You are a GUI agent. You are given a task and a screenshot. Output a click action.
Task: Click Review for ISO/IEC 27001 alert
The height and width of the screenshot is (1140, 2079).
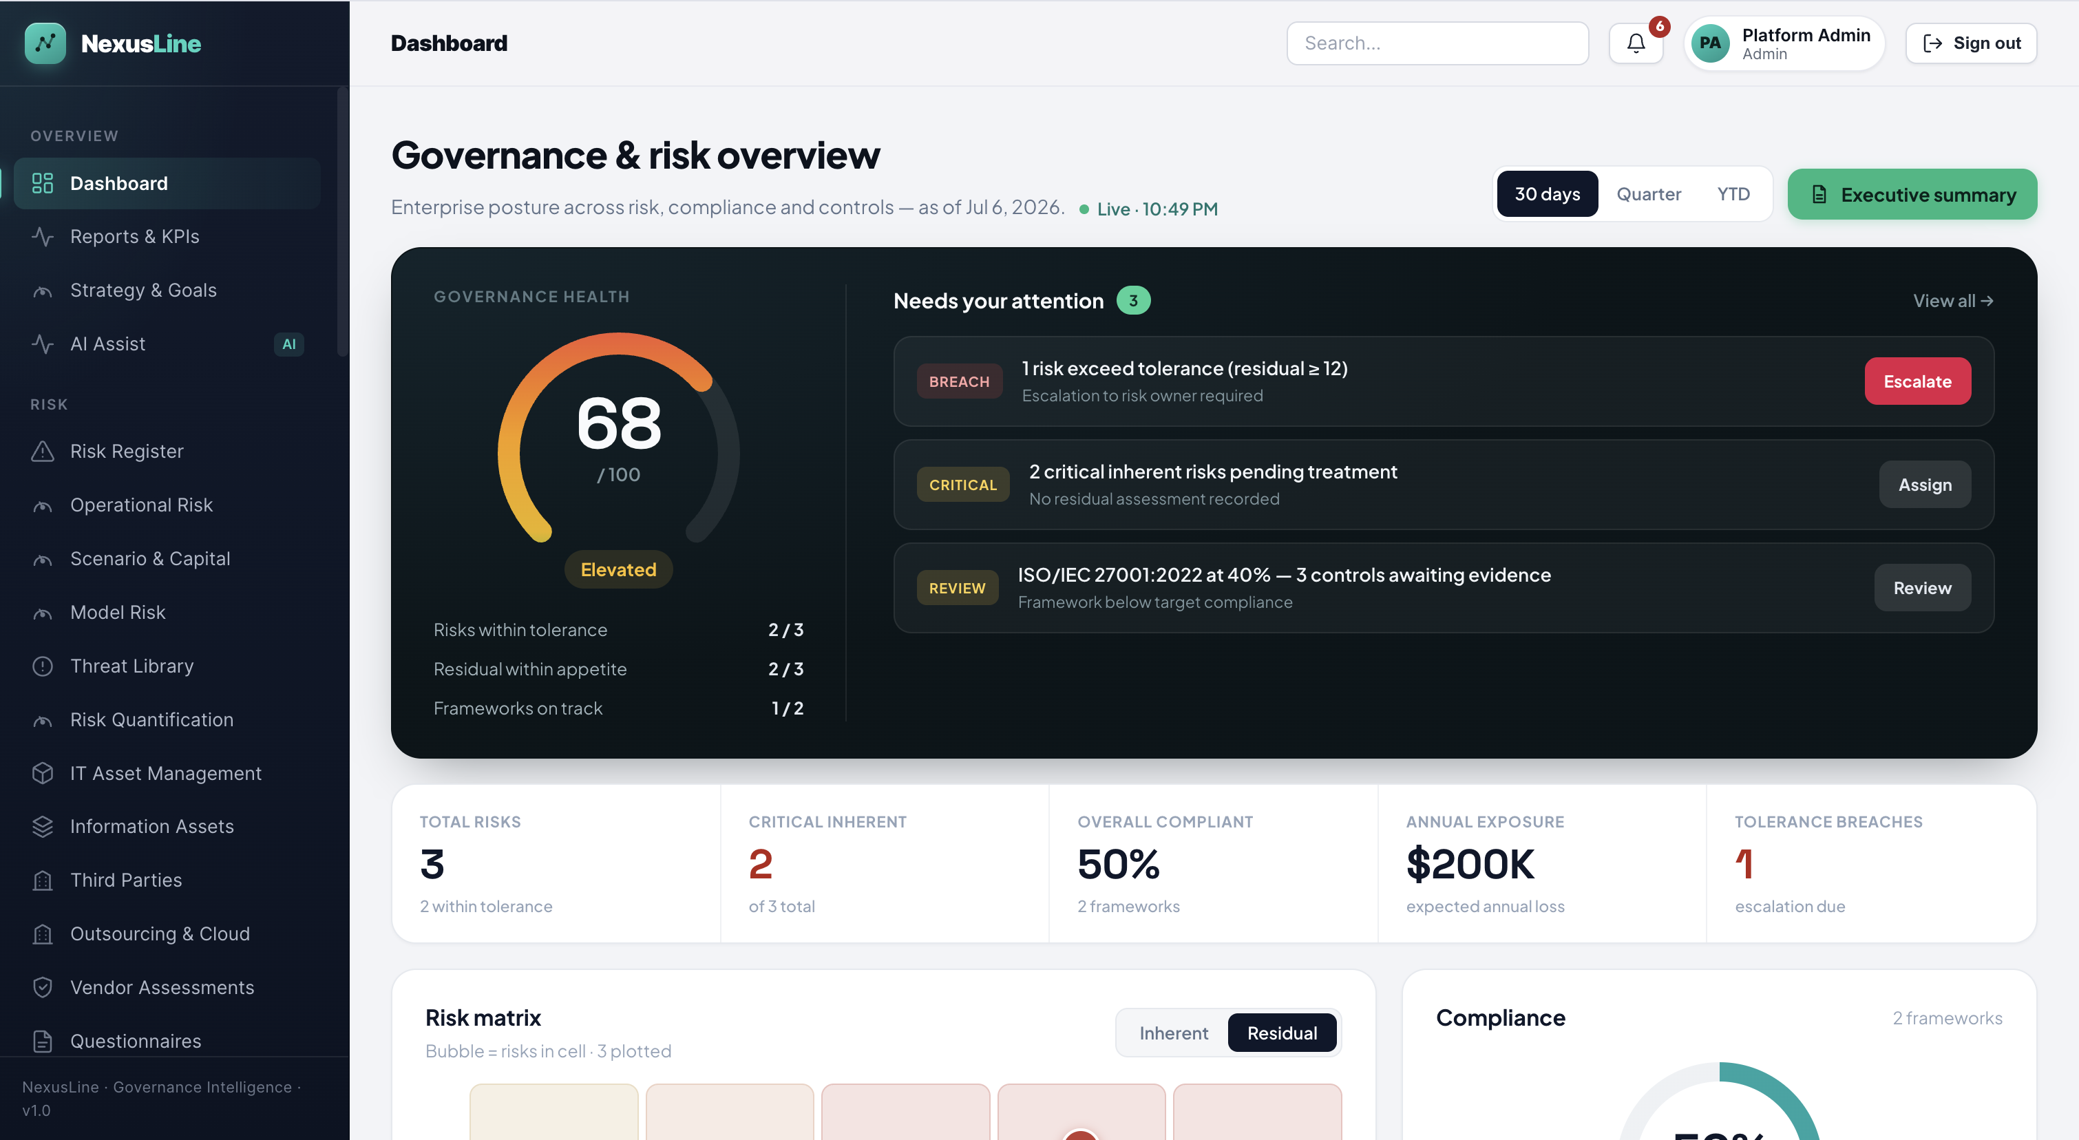(x=1923, y=587)
